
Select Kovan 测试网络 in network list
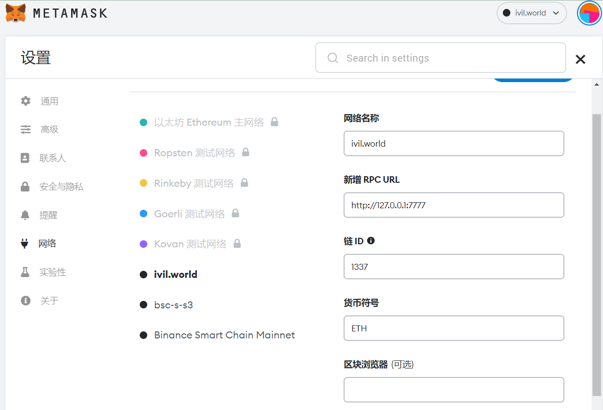(x=190, y=244)
